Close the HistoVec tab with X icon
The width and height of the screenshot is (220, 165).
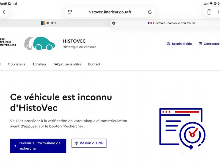(114, 23)
